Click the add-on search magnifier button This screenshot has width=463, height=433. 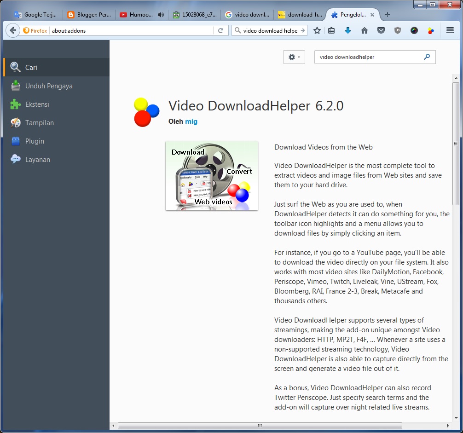coord(427,57)
